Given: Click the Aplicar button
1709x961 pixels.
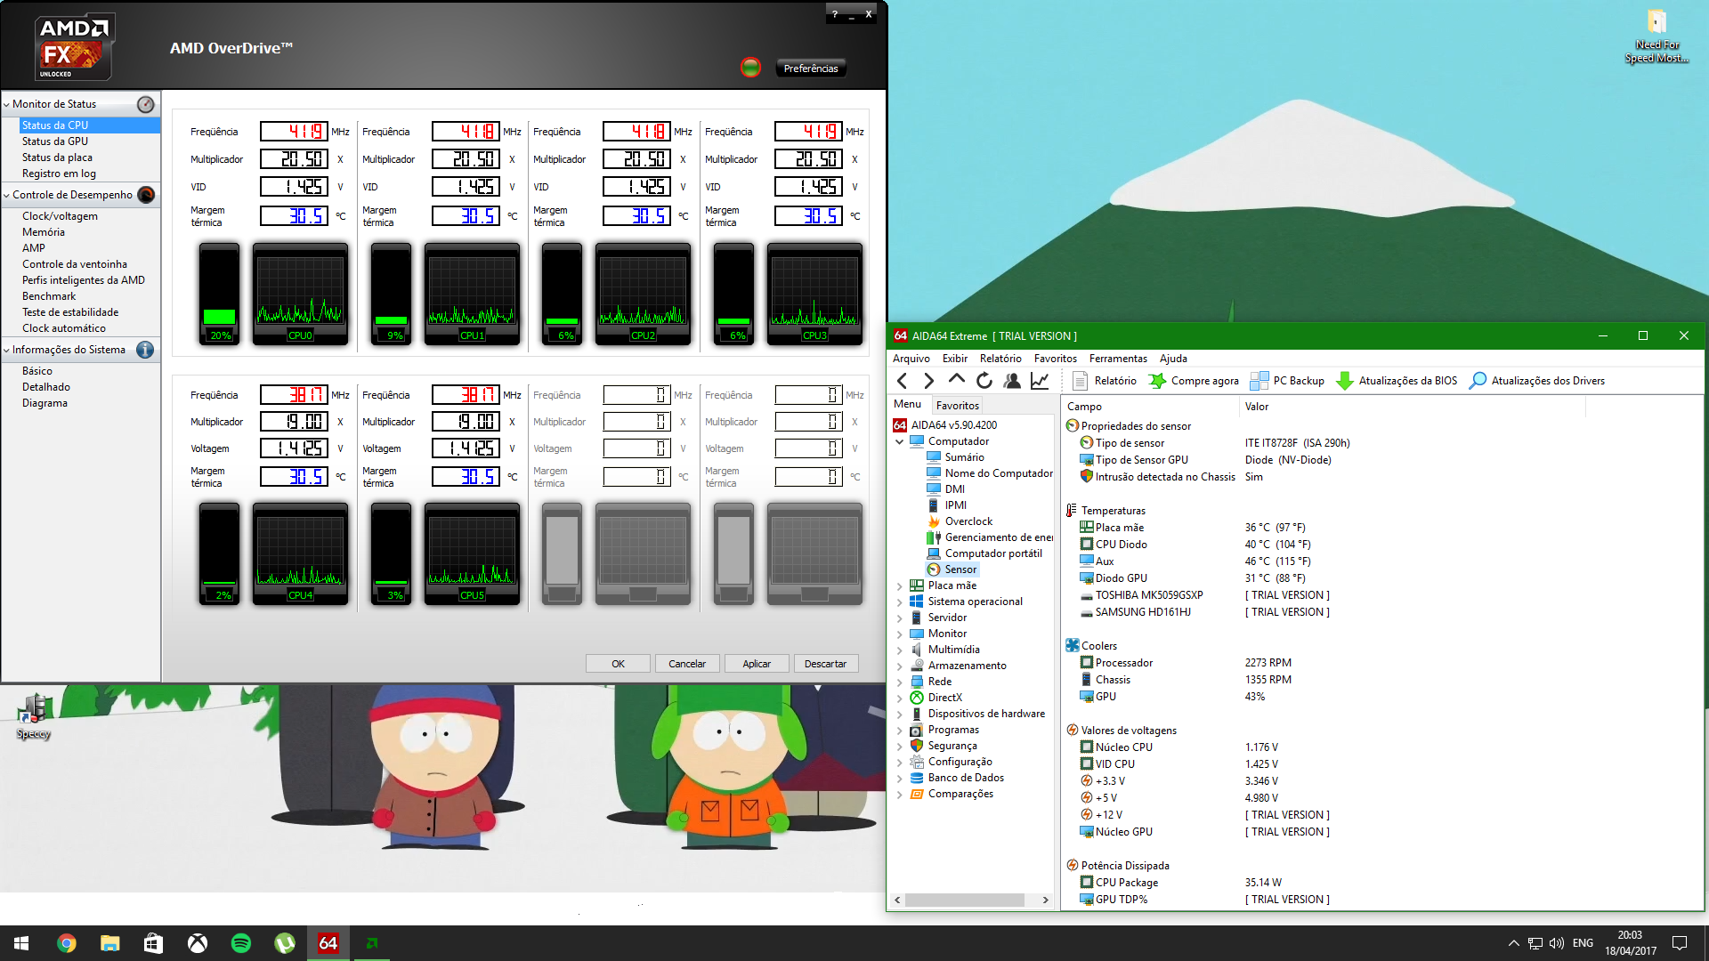Looking at the screenshot, I should point(757,664).
